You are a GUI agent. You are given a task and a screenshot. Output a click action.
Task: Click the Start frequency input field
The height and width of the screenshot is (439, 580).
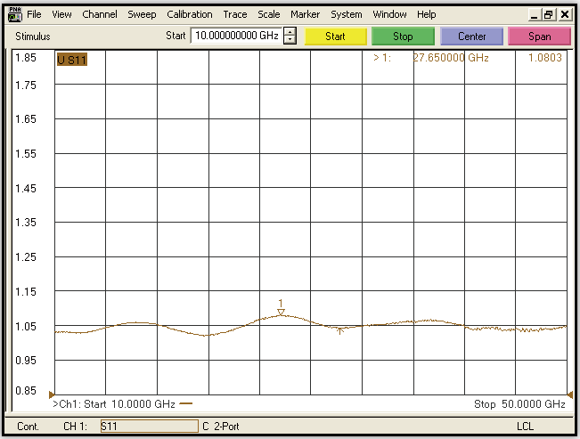236,37
